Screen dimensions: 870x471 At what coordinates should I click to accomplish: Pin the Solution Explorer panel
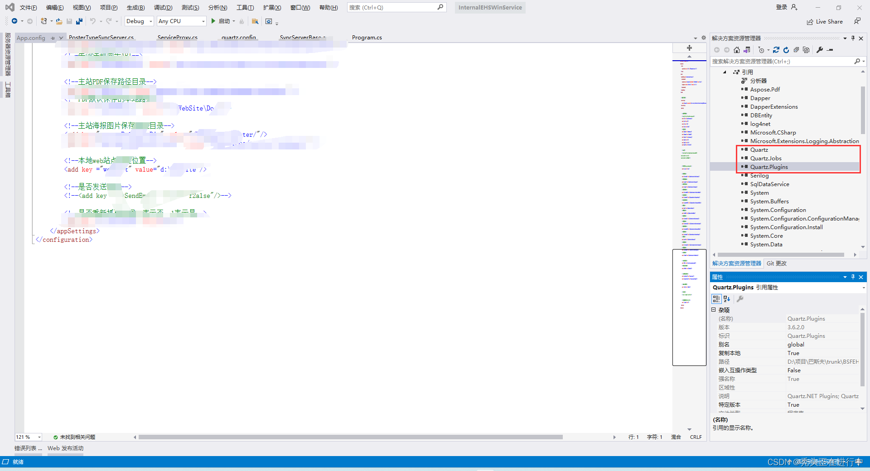click(x=853, y=38)
